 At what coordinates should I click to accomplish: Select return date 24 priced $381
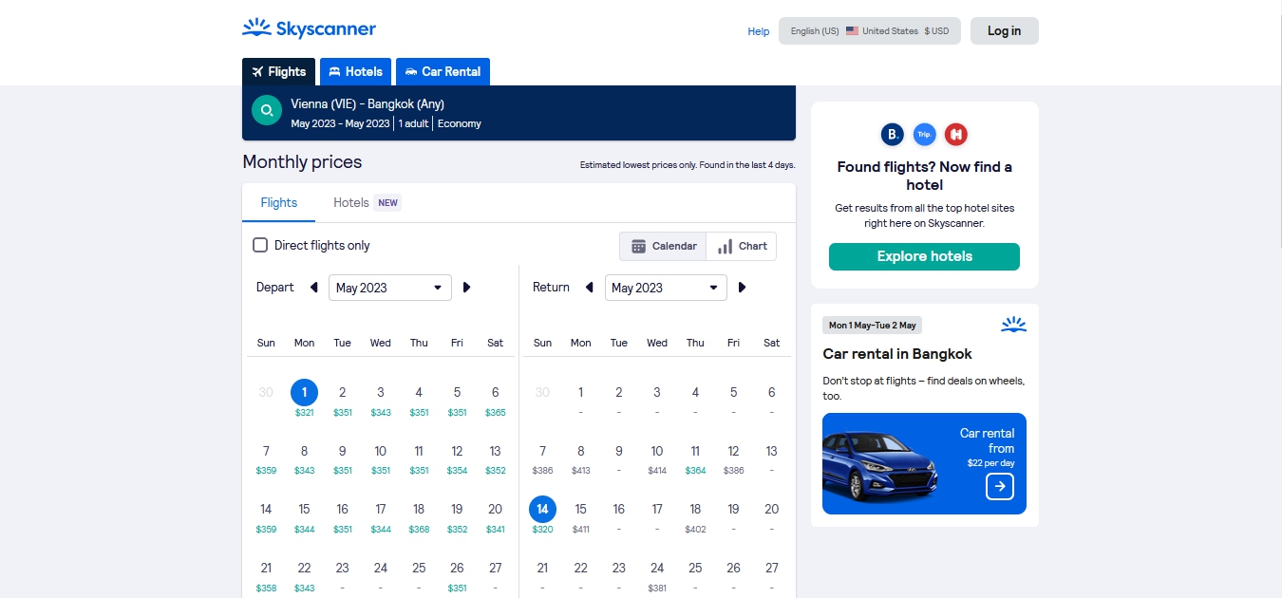657,575
